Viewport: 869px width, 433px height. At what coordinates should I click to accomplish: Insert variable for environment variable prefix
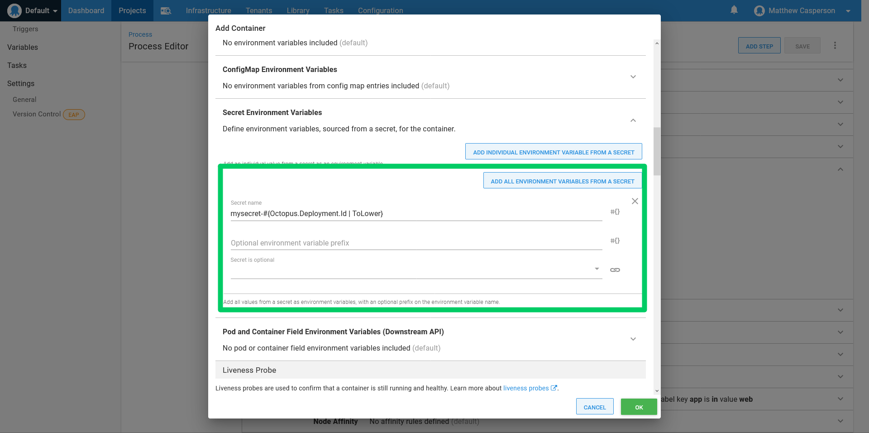click(615, 241)
